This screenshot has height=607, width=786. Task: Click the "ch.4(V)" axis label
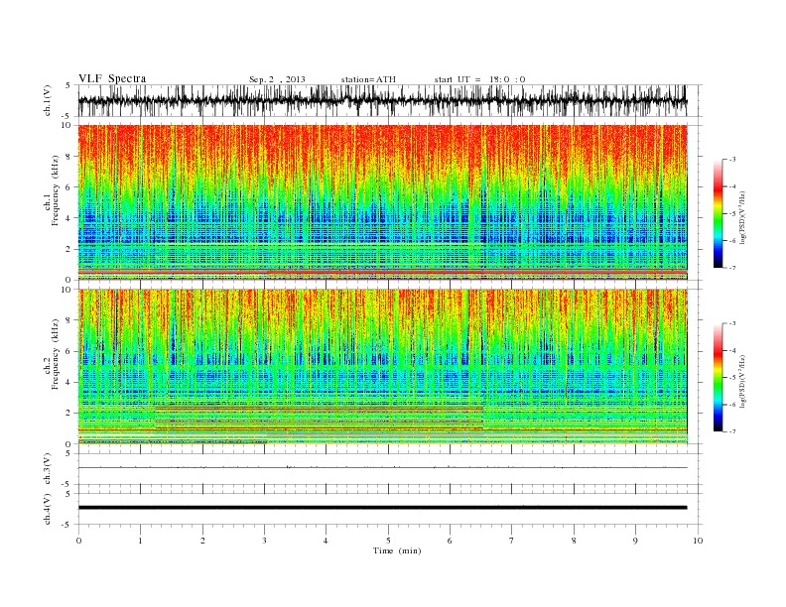pyautogui.click(x=48, y=509)
